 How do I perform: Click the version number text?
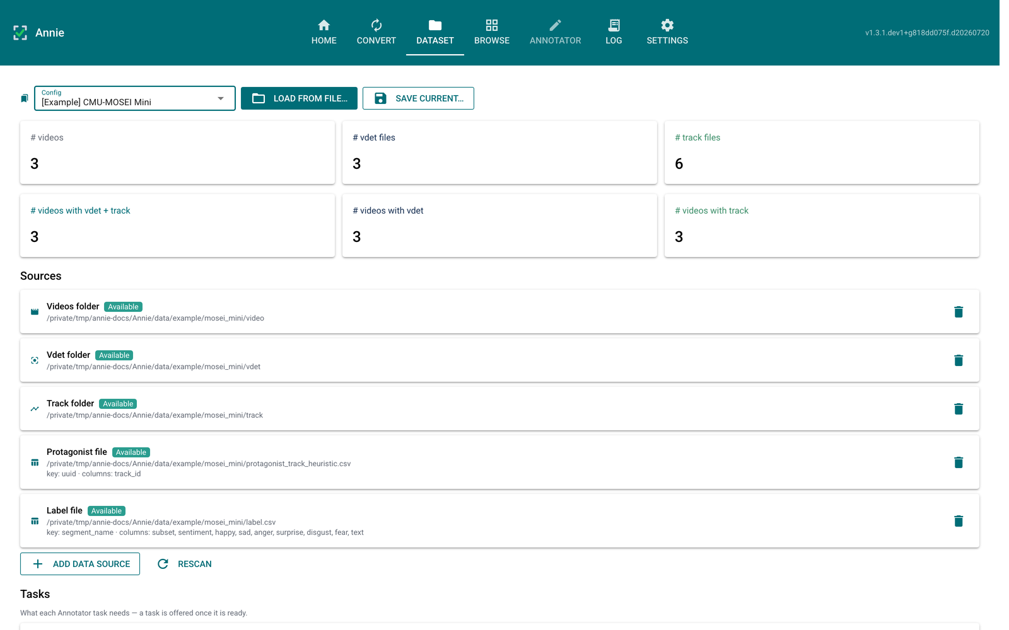coord(927,33)
